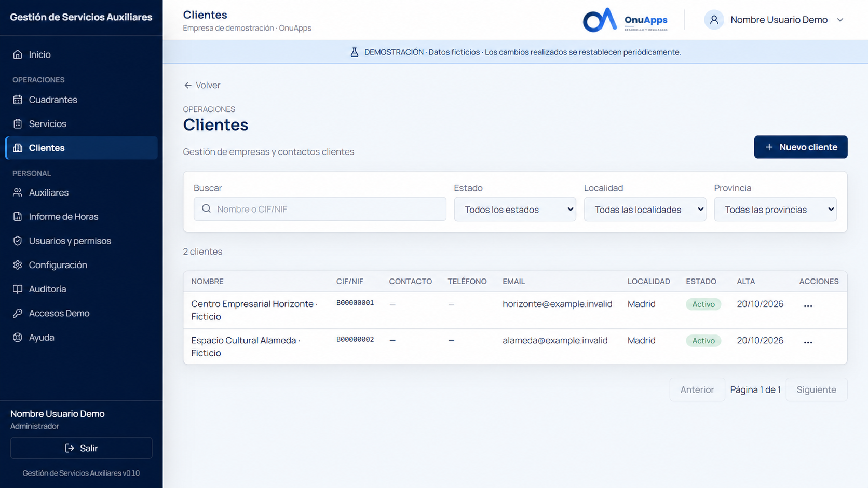Click the Inicio house icon
Image resolution: width=868 pixels, height=488 pixels.
click(18, 54)
